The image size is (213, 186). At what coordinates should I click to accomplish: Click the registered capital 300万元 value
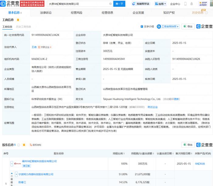coord(108,51)
